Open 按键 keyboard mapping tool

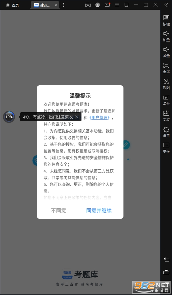[166, 20]
